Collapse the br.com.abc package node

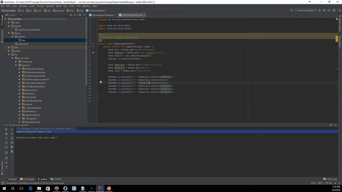point(13,58)
